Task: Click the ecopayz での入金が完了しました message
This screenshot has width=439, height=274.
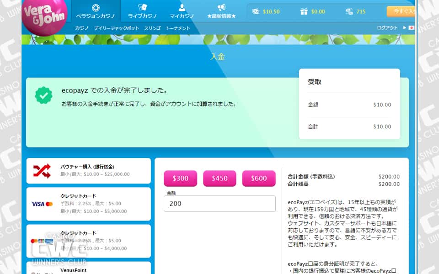Action: 115,90
